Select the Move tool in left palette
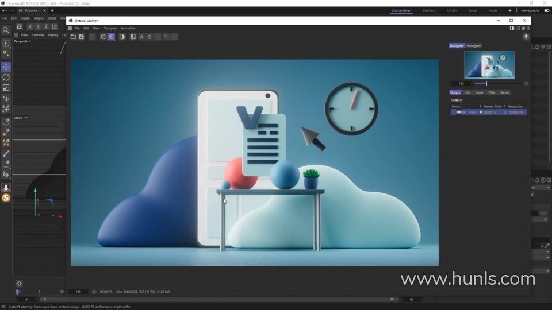552x310 pixels. click(x=6, y=67)
